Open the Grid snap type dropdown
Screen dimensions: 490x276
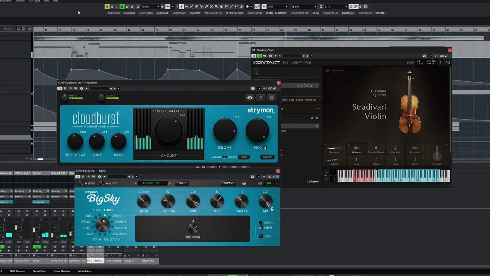(x=278, y=7)
